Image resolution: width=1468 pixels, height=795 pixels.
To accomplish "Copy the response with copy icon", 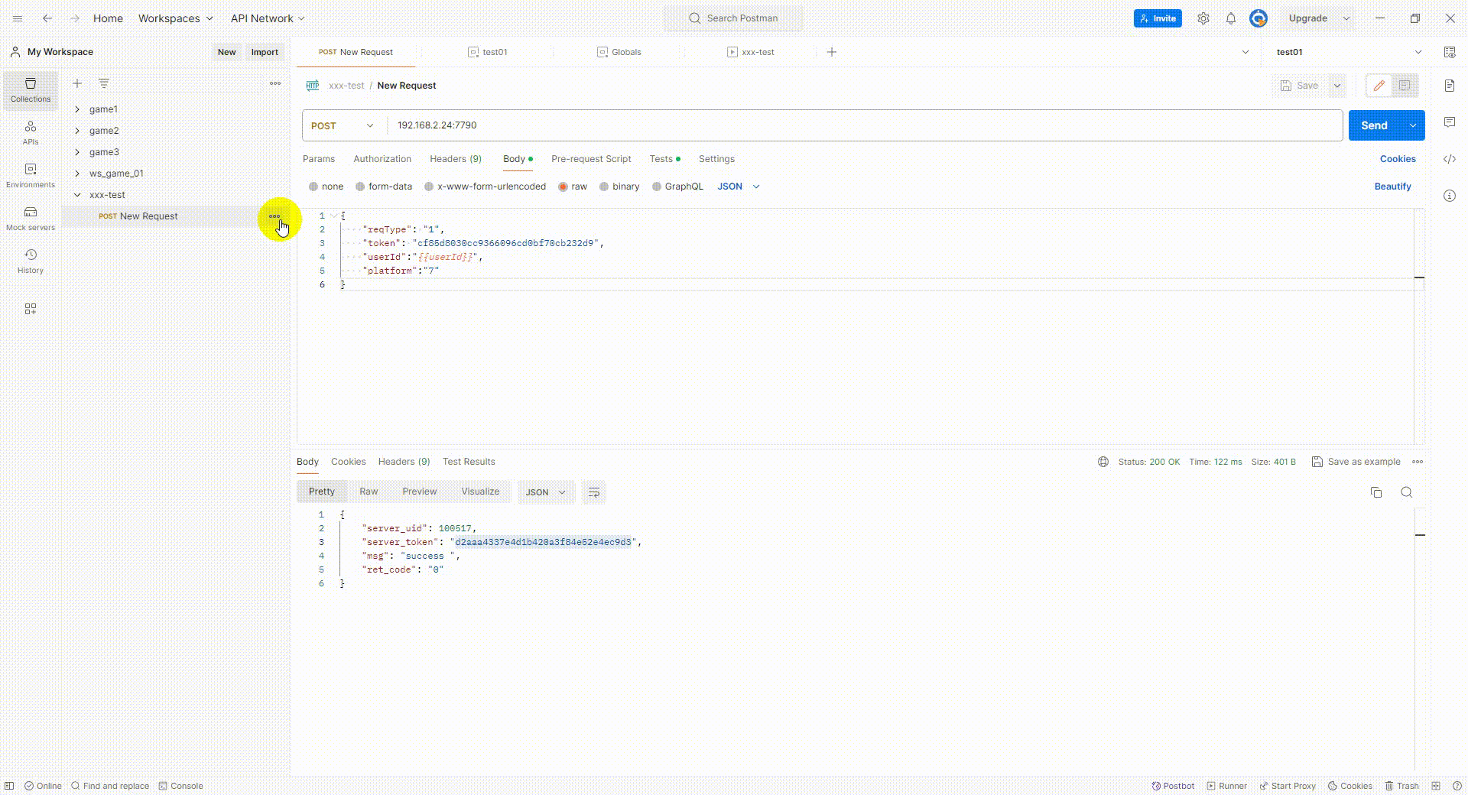I will click(x=1376, y=492).
